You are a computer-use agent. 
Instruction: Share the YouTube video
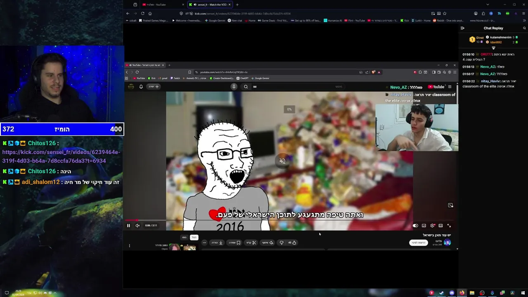[x=268, y=243]
